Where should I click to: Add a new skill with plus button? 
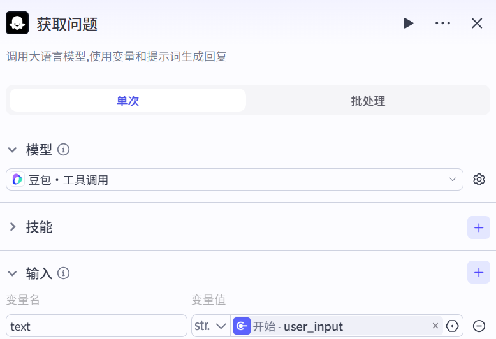pyautogui.click(x=479, y=227)
